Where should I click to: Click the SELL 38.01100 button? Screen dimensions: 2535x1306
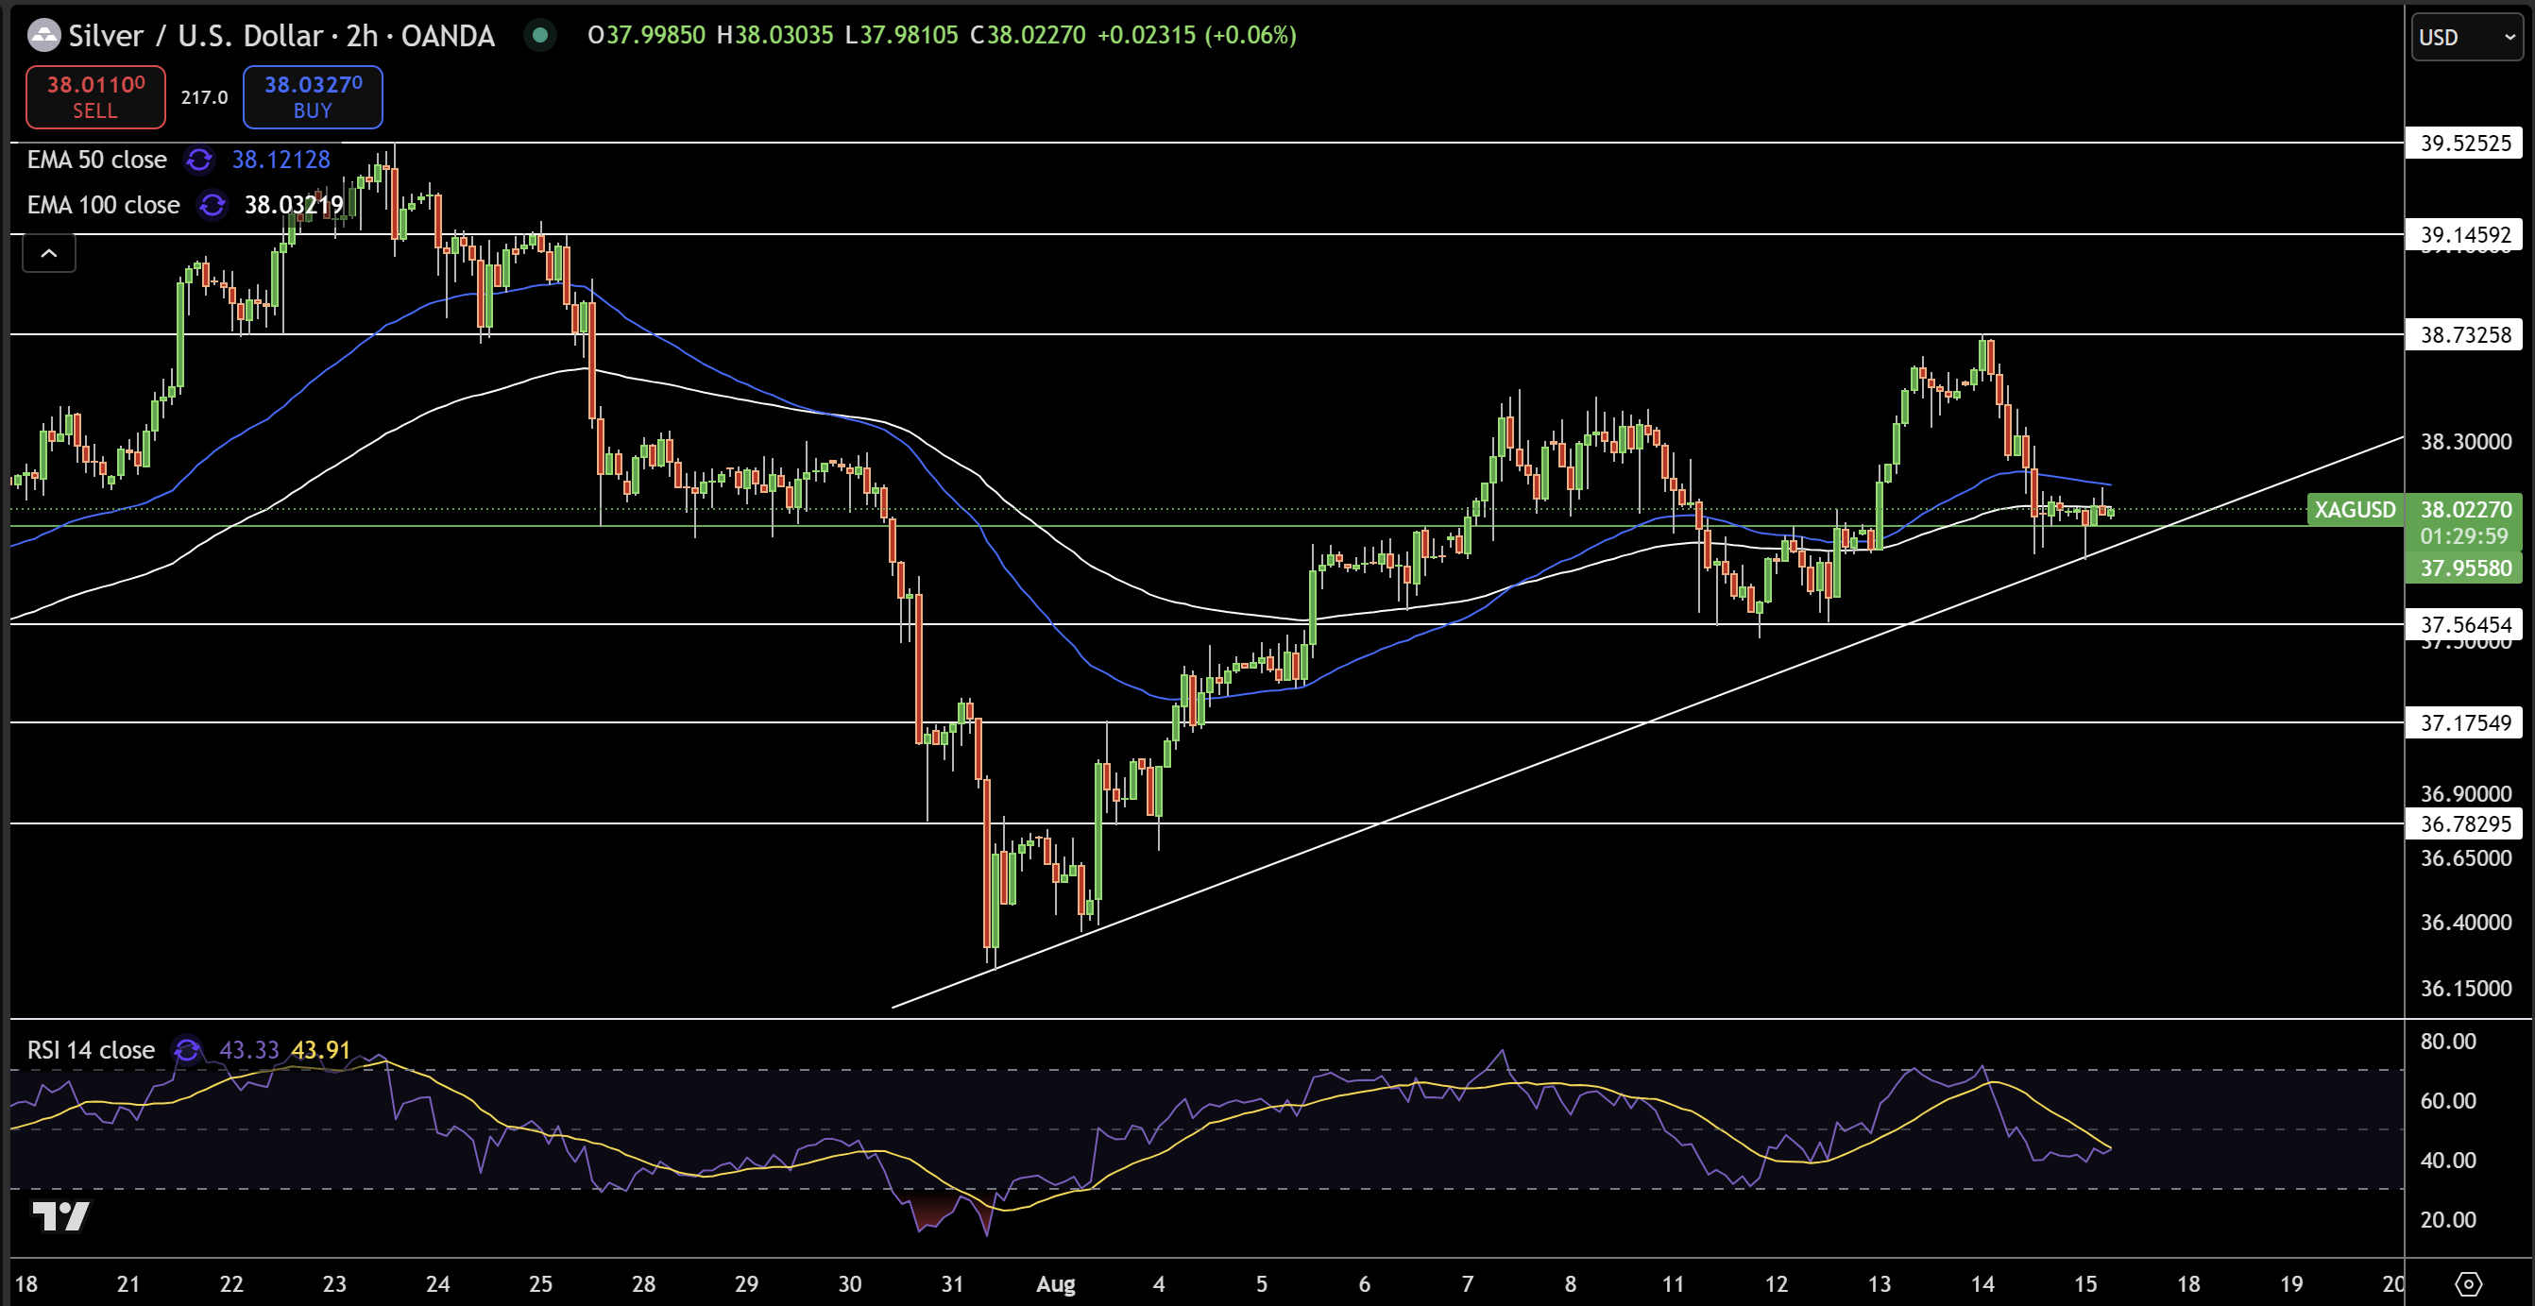click(95, 96)
